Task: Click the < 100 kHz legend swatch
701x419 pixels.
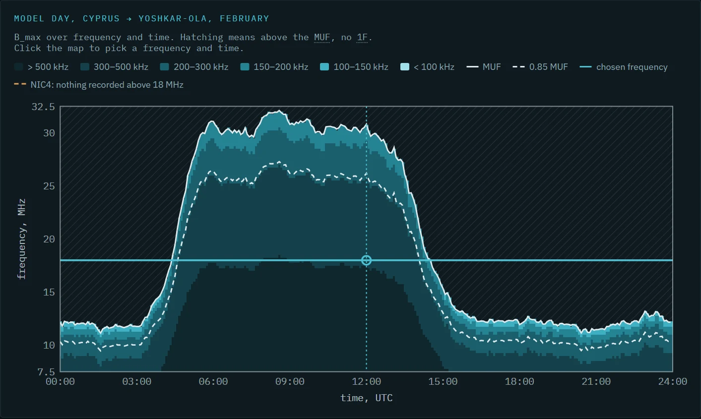Action: tap(405, 67)
